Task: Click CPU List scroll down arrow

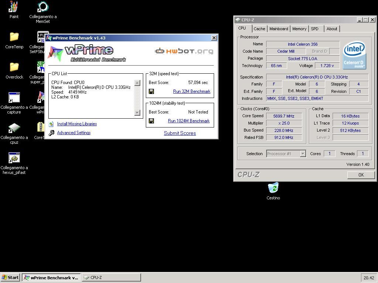Action: (137, 112)
